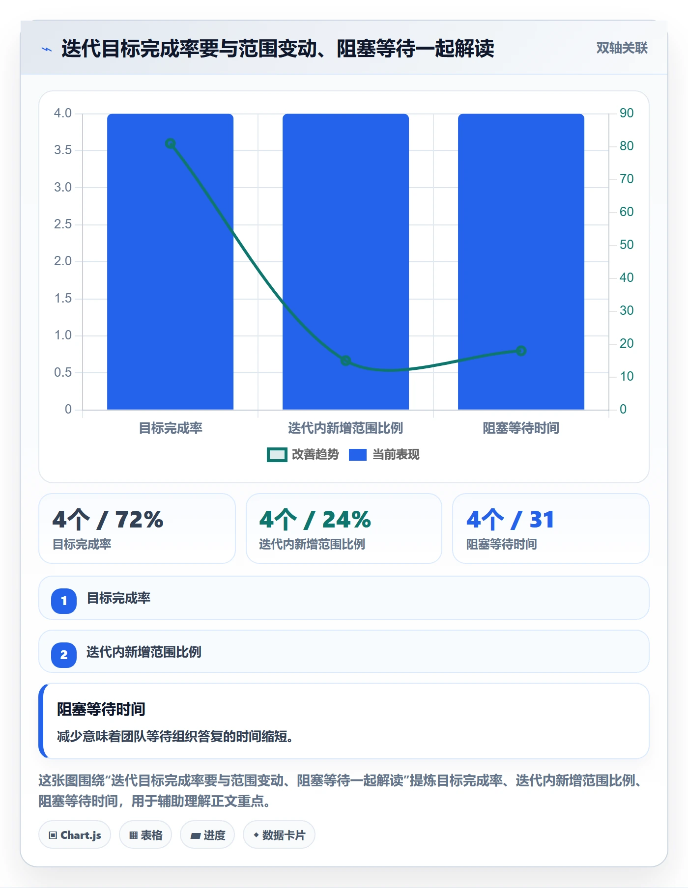The image size is (688, 888).
Task: Click the x-axis label 目标完成率
Action: [171, 428]
